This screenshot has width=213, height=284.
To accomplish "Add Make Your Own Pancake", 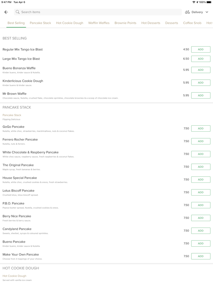I will (201, 256).
